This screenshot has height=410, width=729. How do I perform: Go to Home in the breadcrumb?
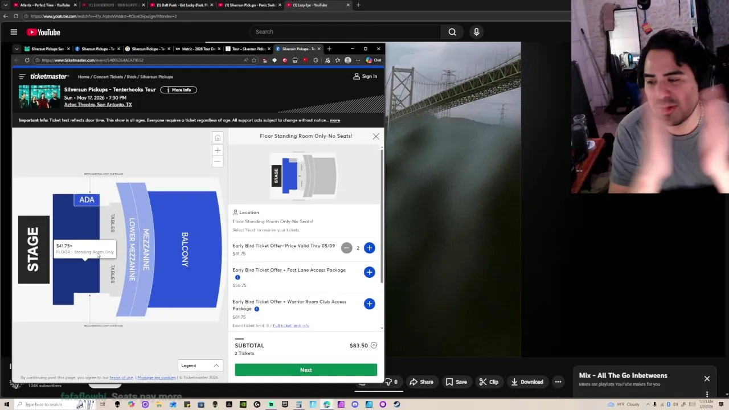click(84, 77)
